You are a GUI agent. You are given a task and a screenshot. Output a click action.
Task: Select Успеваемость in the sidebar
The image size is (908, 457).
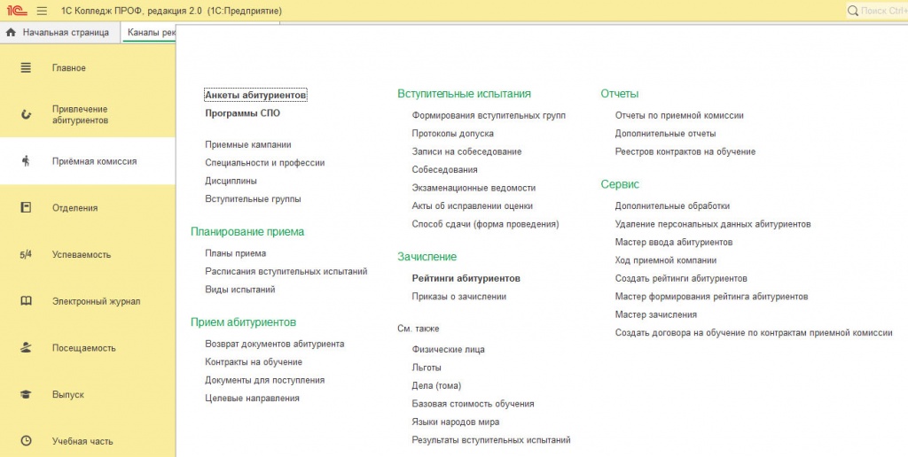(x=81, y=254)
